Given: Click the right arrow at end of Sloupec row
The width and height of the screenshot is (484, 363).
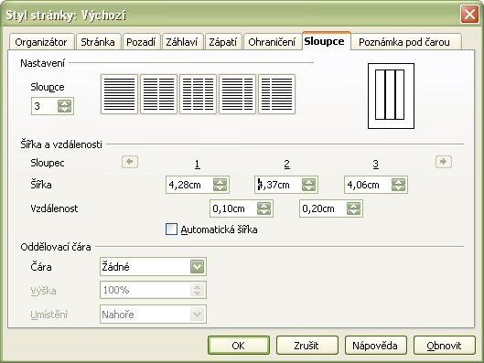Looking at the screenshot, I should 444,162.
